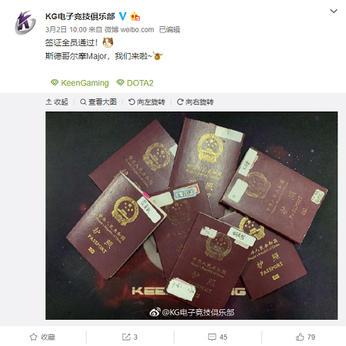Image resolution: width=346 pixels, height=346 pixels.
Task: Open the DOTA2 topic tag
Action: (x=135, y=83)
